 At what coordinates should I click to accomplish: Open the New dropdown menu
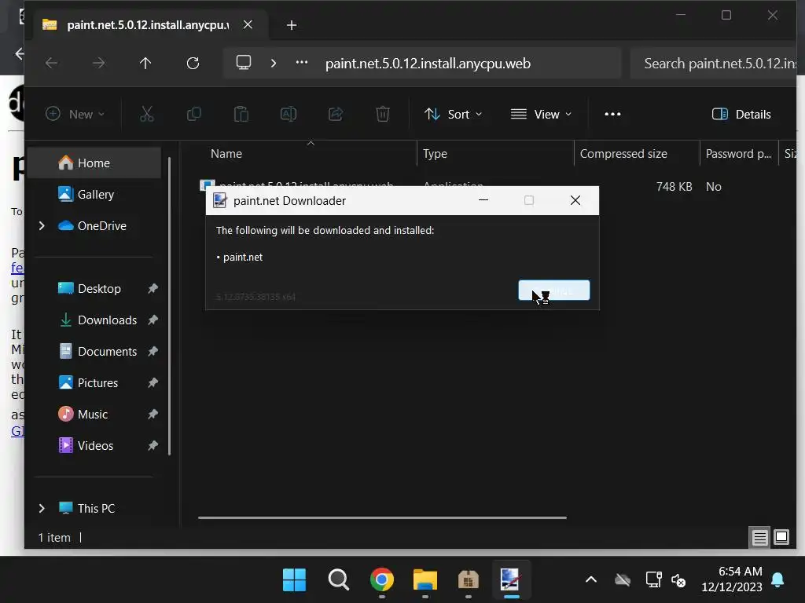coord(75,114)
